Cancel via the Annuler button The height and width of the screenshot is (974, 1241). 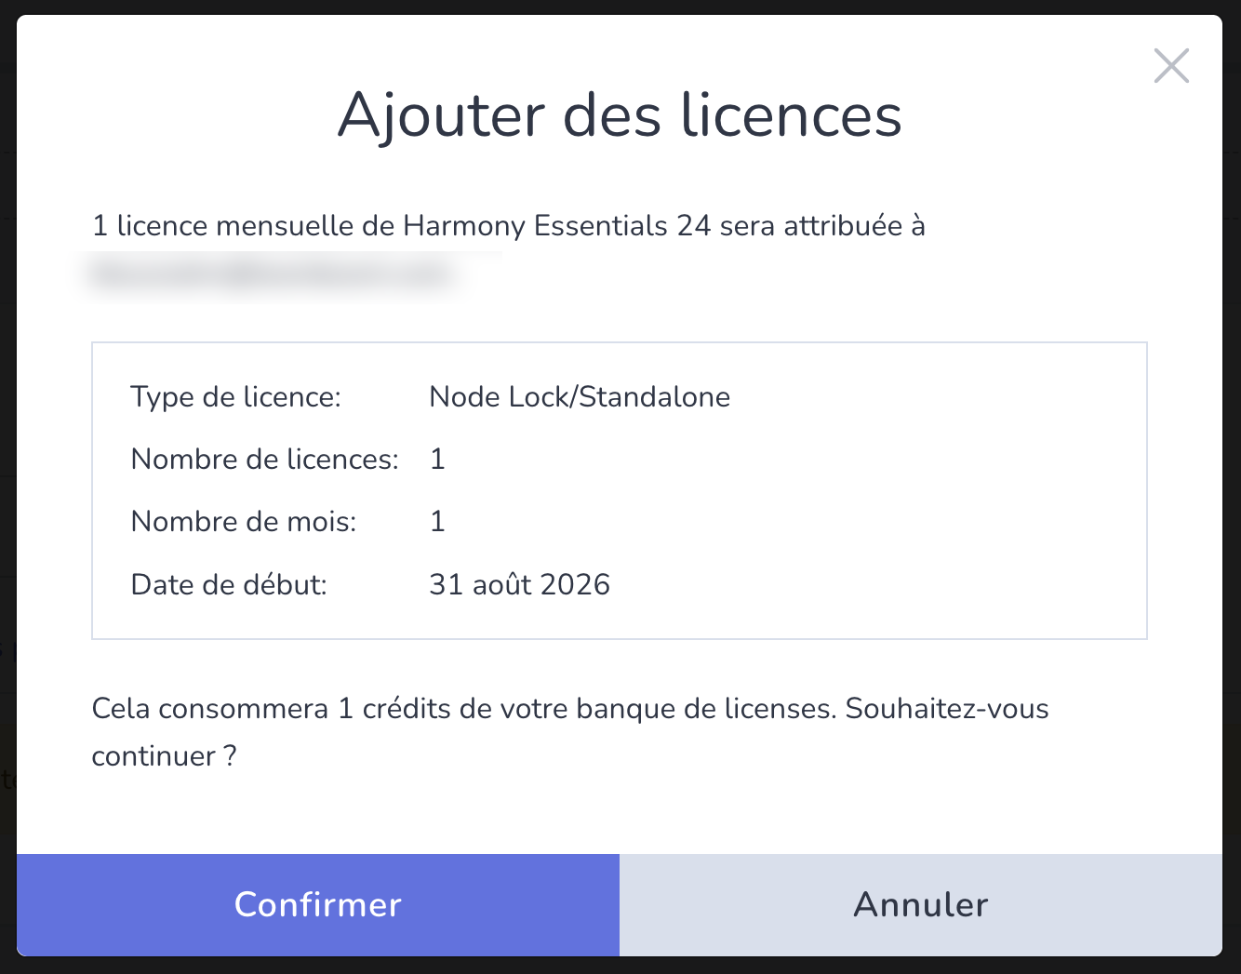(x=921, y=904)
